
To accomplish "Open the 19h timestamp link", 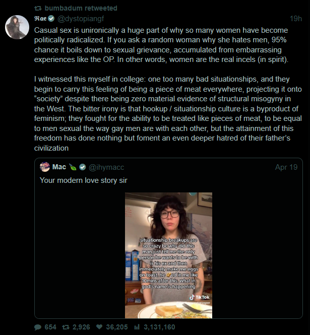I will coord(296,19).
